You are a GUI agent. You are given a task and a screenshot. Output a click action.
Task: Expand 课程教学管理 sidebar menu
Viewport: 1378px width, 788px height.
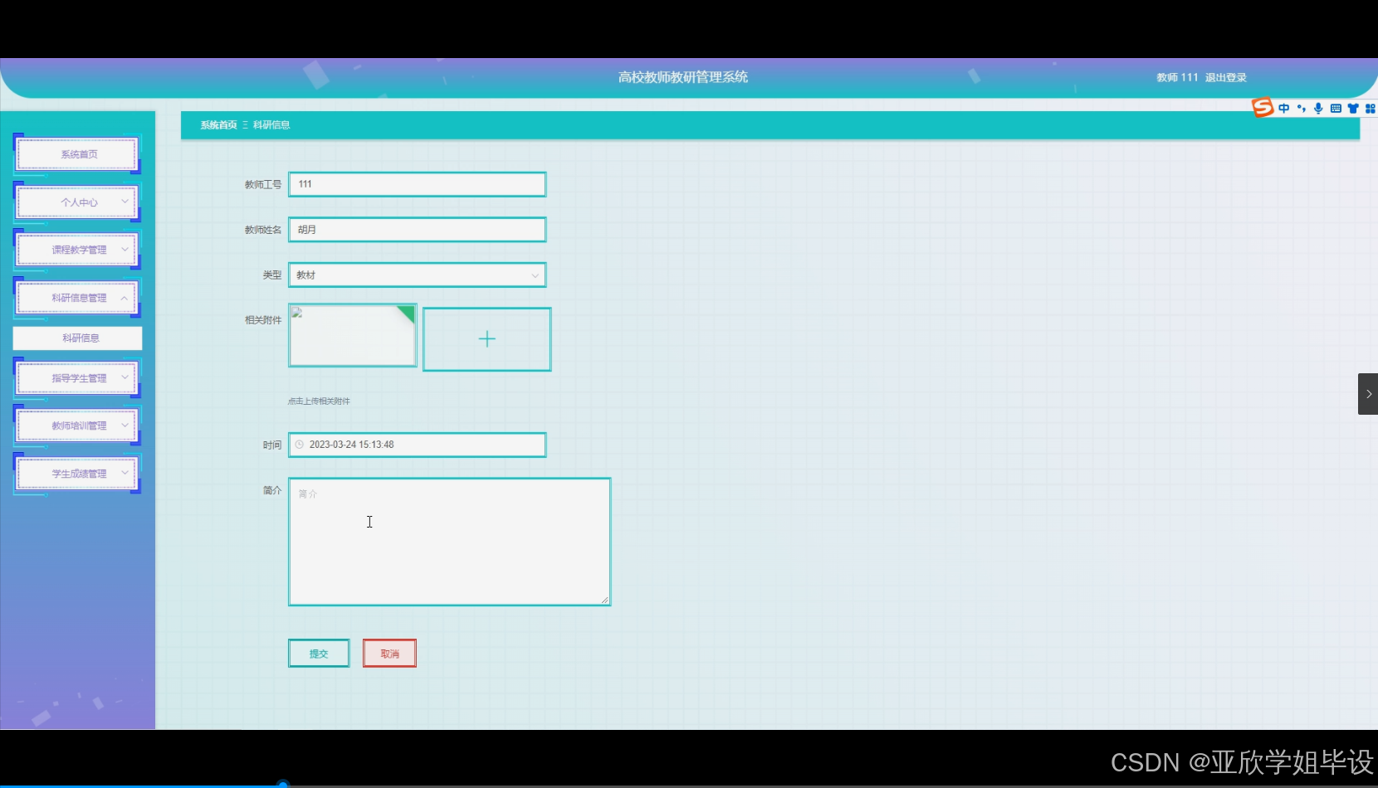[x=77, y=250]
